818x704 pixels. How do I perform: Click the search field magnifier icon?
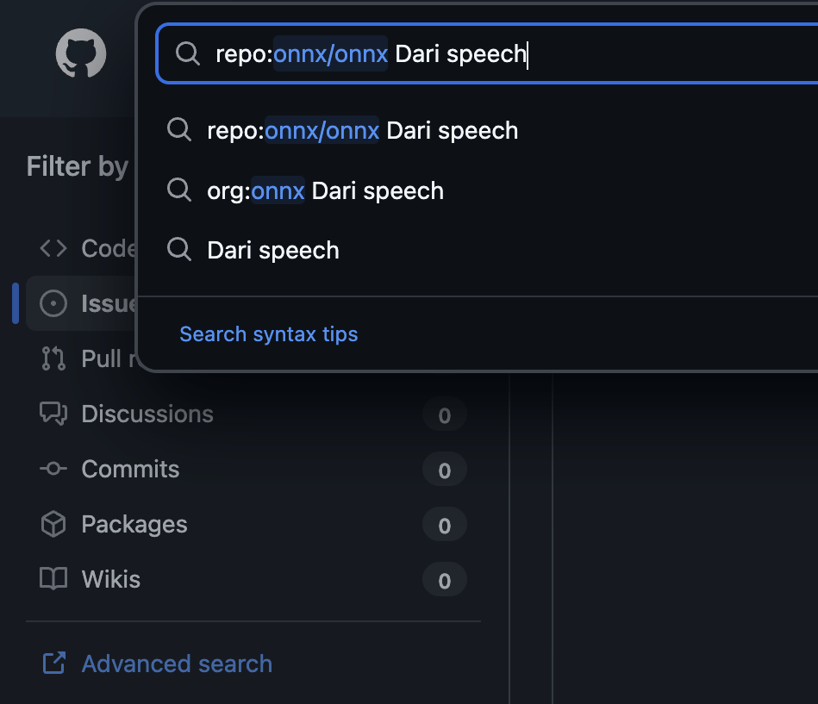pos(188,53)
